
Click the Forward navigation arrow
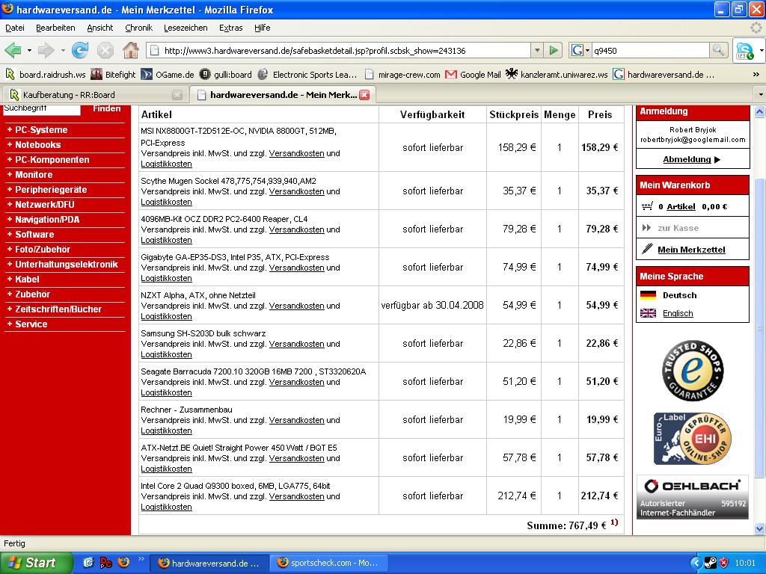click(x=46, y=50)
